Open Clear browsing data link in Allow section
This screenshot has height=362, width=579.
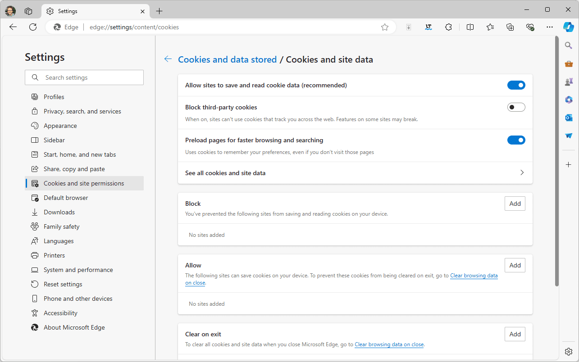coord(474,276)
